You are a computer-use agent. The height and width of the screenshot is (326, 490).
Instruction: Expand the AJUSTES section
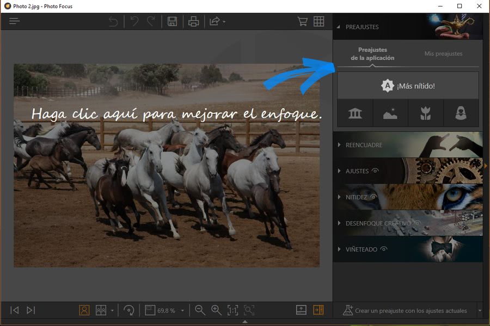[x=339, y=171]
